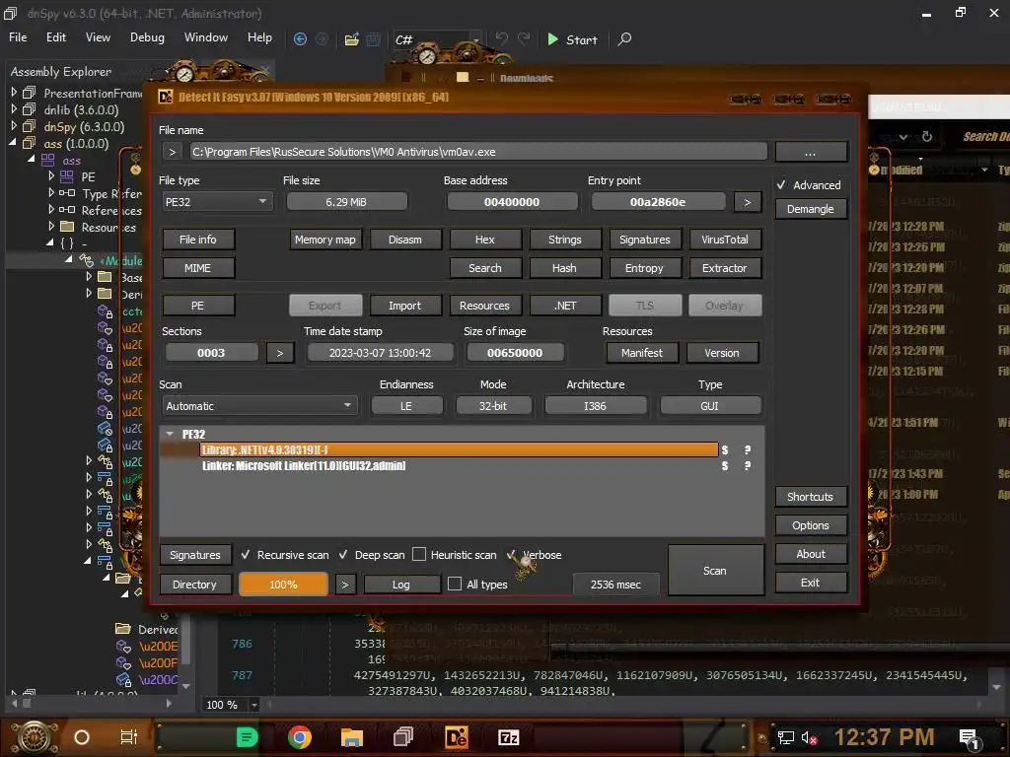
Task: Click the Entropy button
Action: point(644,268)
